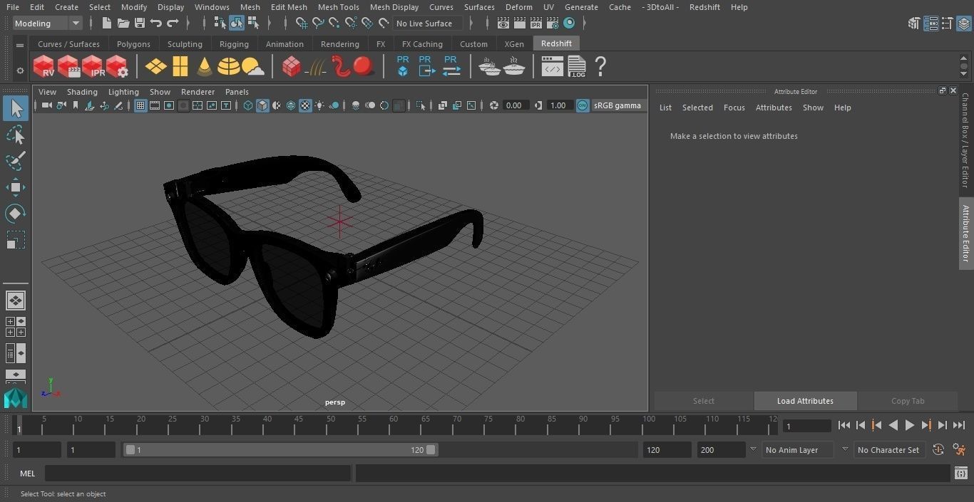Activate the Rotate tool in toolbox
The height and width of the screenshot is (502, 974).
pyautogui.click(x=15, y=214)
